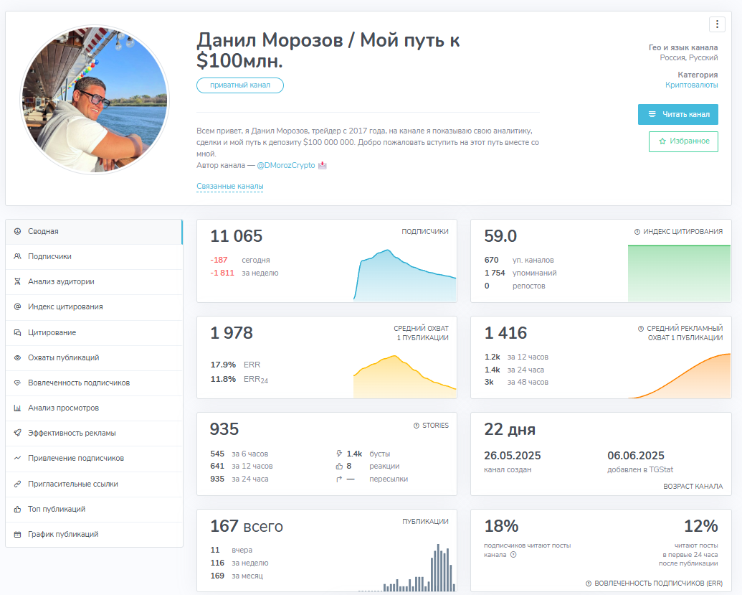Click the '1.4k' бусты value
The height and width of the screenshot is (595, 742).
(354, 454)
